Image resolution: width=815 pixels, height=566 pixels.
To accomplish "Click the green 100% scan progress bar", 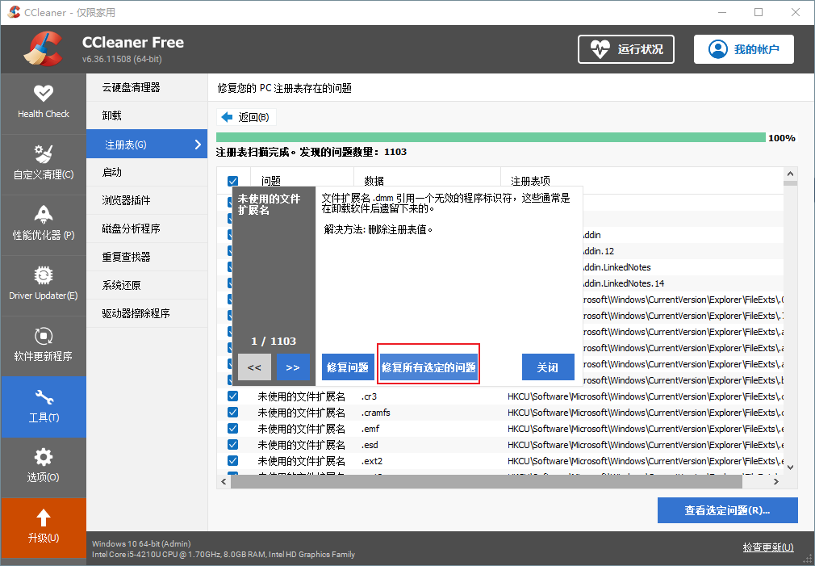I will (491, 137).
